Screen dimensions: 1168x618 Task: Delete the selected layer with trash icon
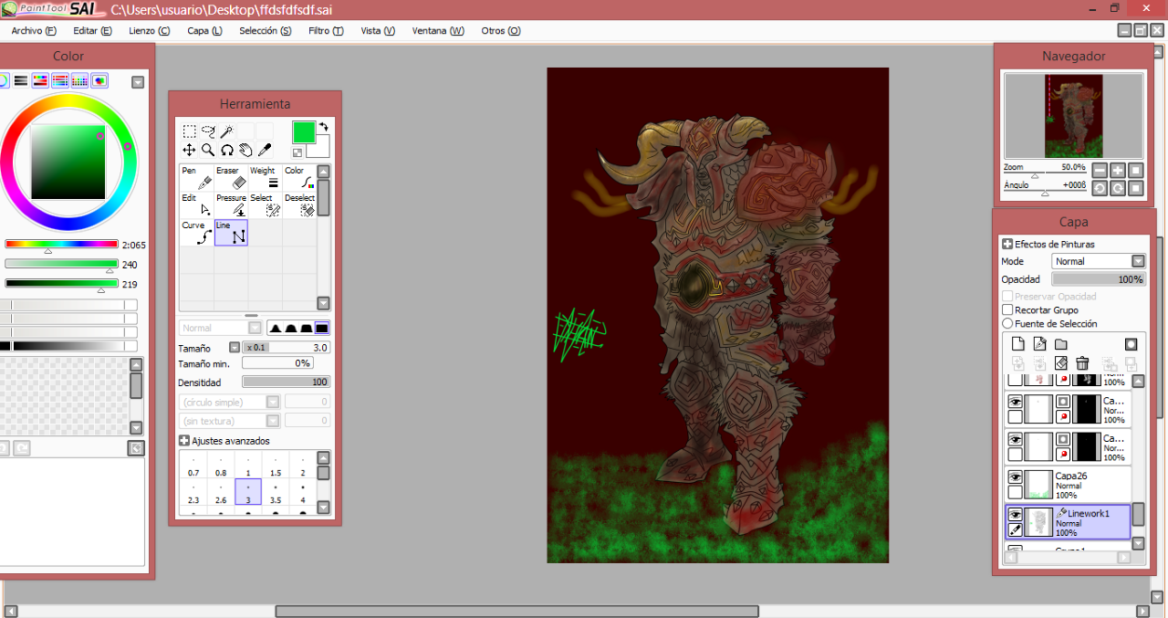coord(1082,363)
